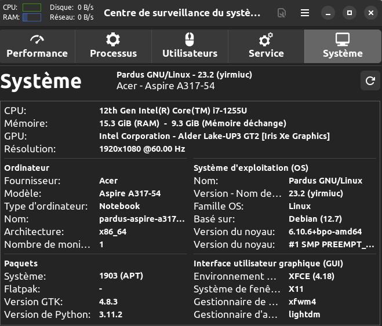The height and width of the screenshot is (326, 382).
Task: Select OS name value 'Pardus GNU/Linux'
Action: (325, 181)
